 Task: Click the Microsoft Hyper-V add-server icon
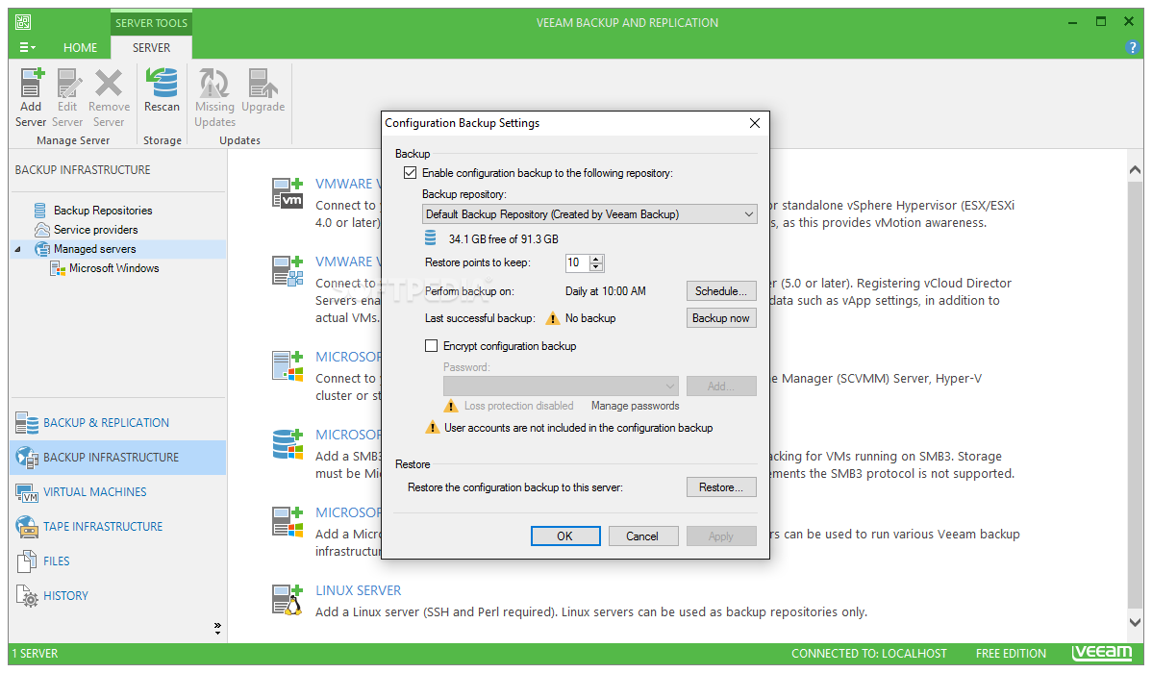pos(288,366)
